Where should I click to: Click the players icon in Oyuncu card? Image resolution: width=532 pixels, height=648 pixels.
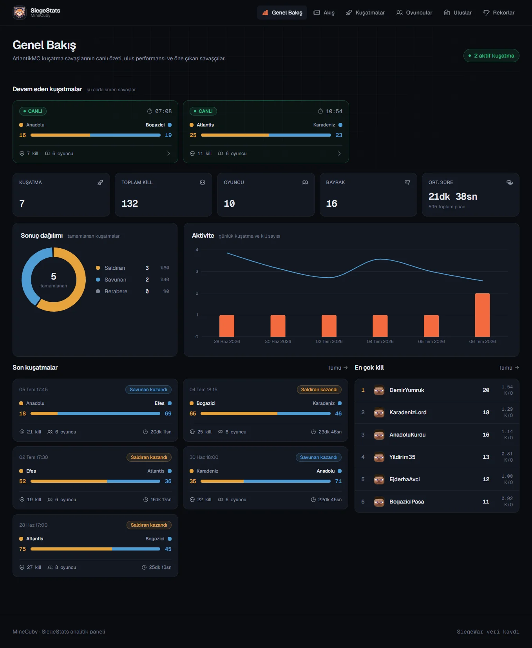coord(305,182)
